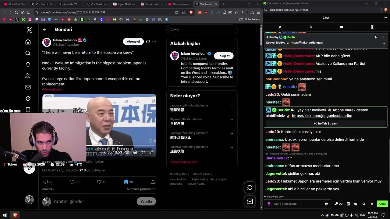Open X home via sidebar house icon
The width and height of the screenshot is (390, 219).
coord(28,42)
